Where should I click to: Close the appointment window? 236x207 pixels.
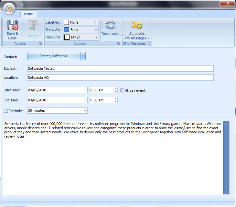click(x=227, y=3)
